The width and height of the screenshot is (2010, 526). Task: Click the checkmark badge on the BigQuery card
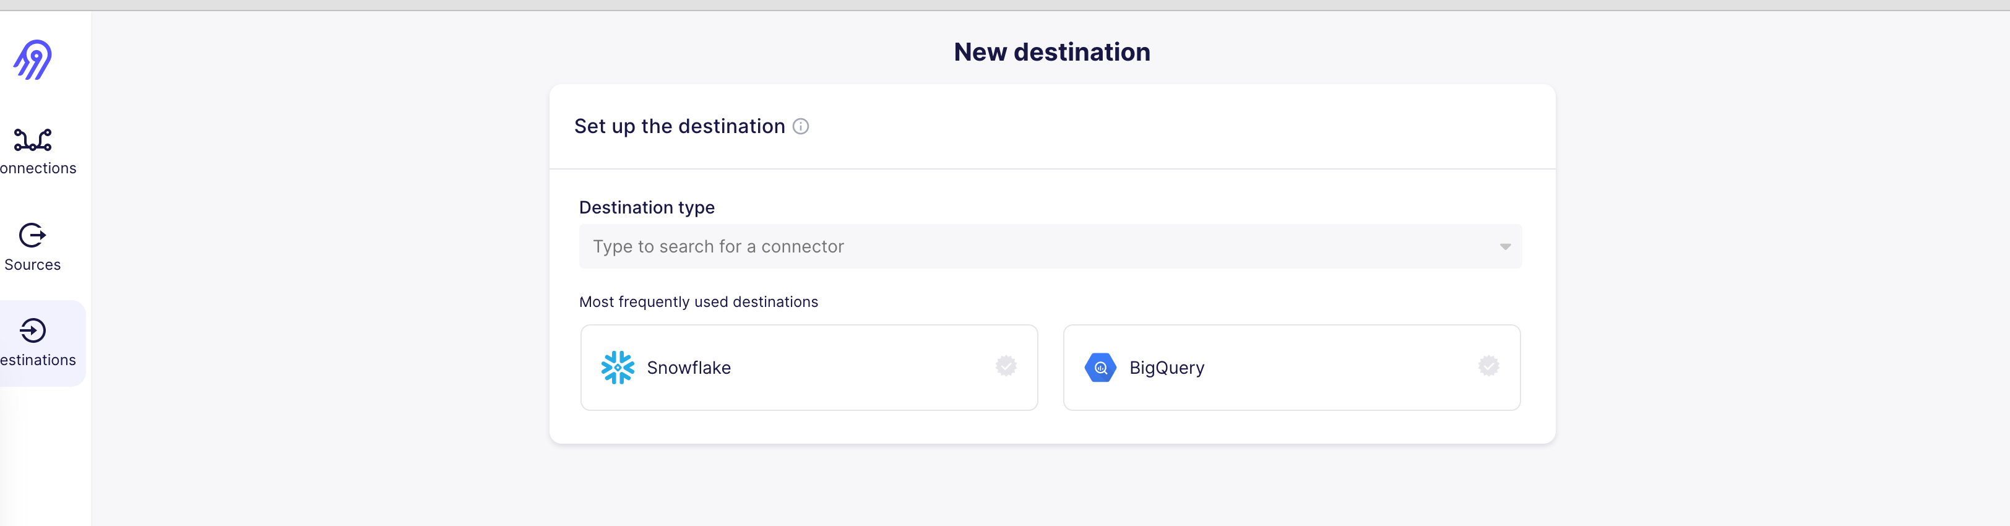pyautogui.click(x=1488, y=366)
